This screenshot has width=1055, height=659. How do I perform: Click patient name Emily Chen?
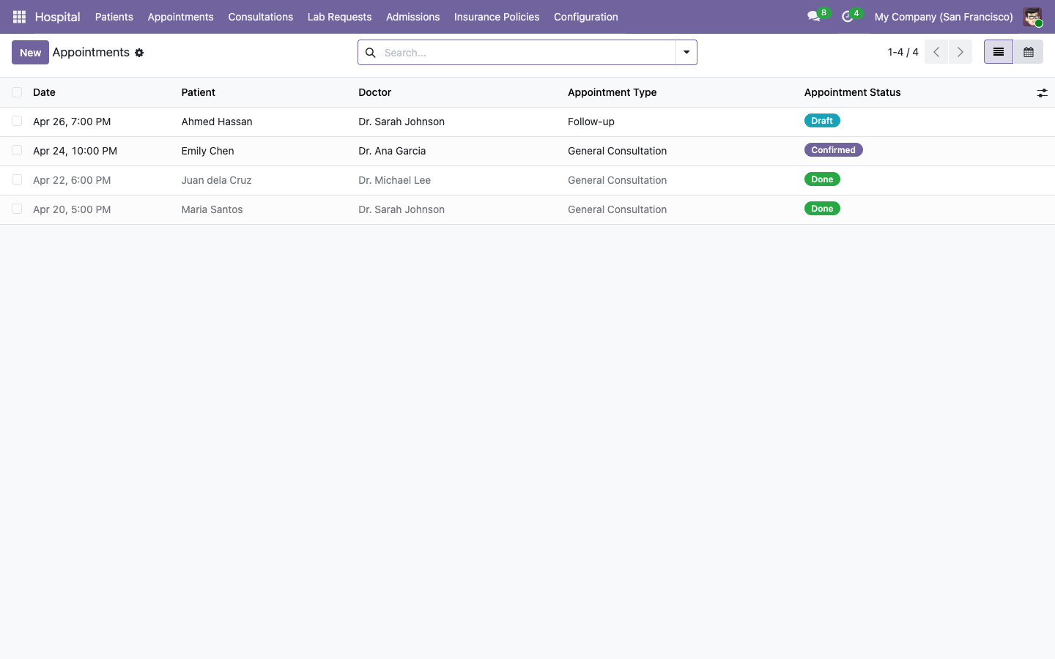click(207, 151)
